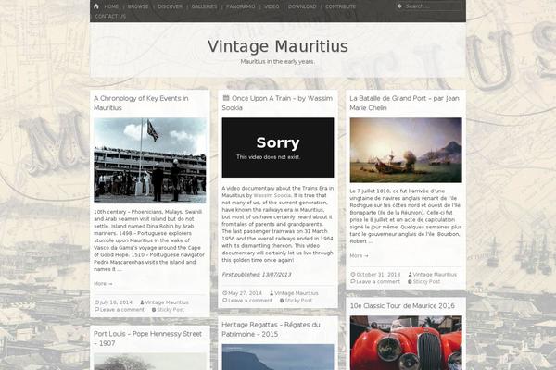The width and height of the screenshot is (556, 370).
Task: Click the Vintage Mauritius site title
Action: (x=278, y=46)
